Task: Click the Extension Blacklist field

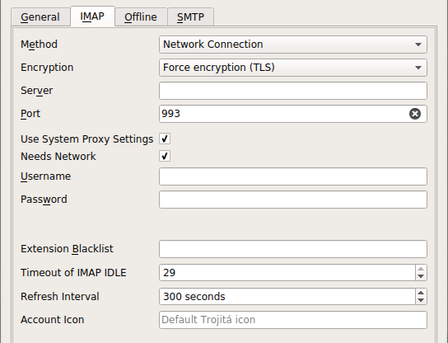Action: coord(293,249)
